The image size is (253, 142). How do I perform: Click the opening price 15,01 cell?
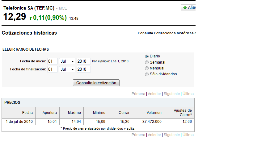click(48, 122)
